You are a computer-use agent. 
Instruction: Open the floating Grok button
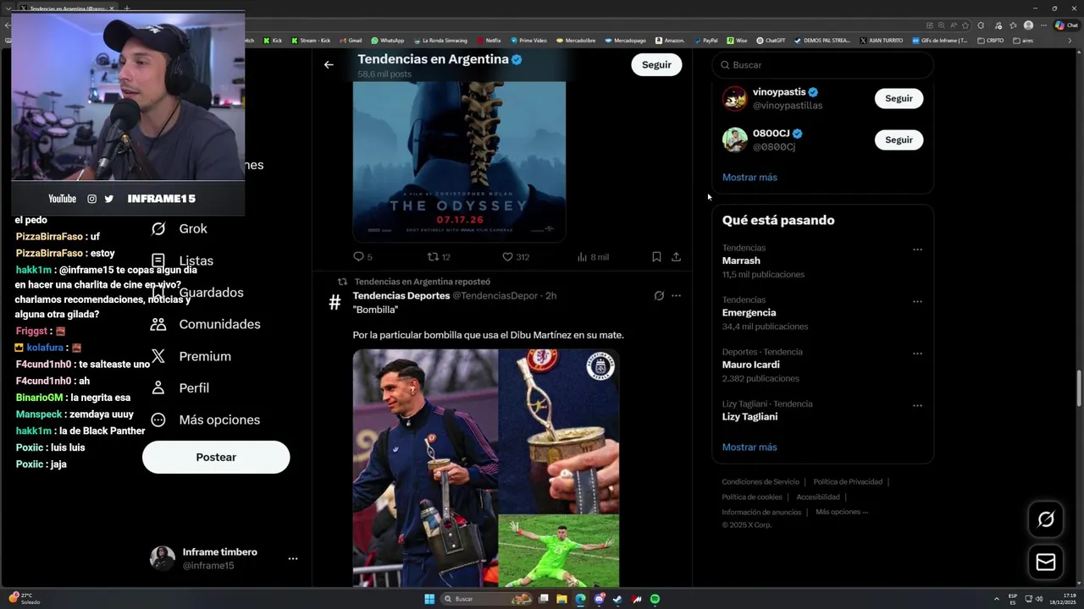(1046, 519)
